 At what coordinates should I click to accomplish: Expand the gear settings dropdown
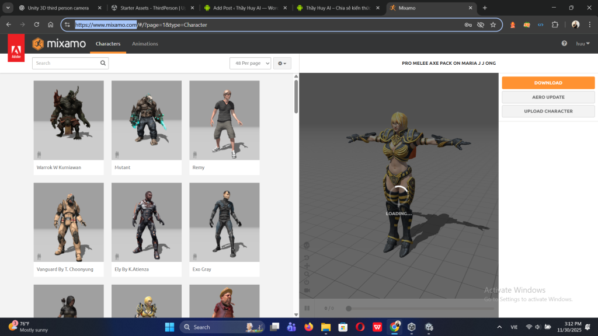pyautogui.click(x=282, y=63)
